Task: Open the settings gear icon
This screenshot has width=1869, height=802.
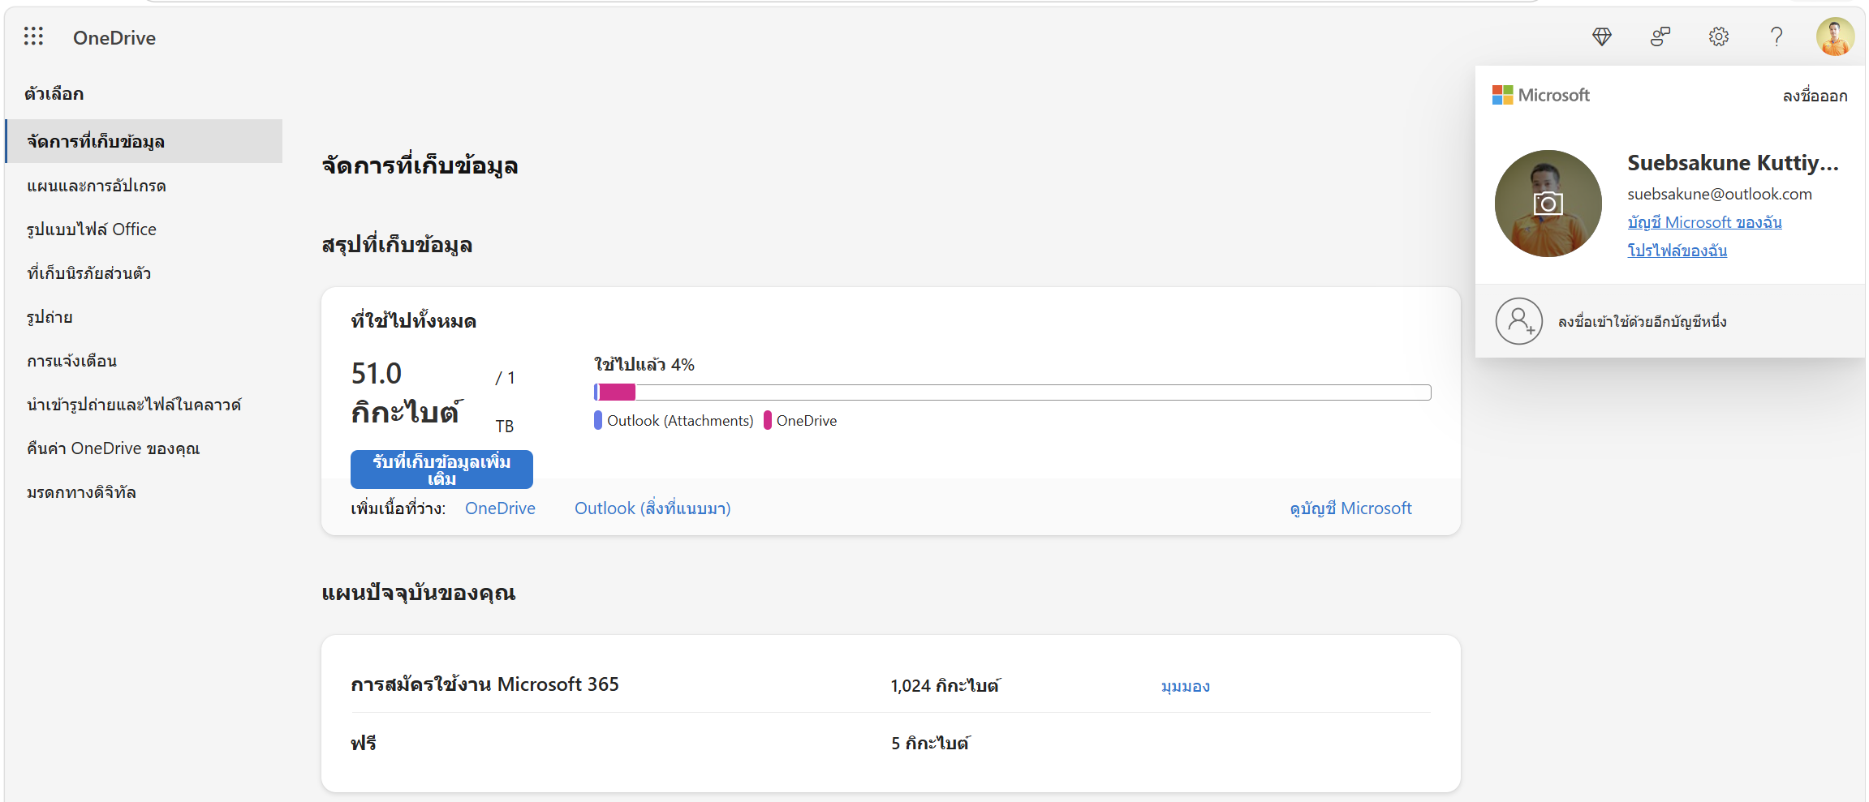Action: coord(1718,36)
